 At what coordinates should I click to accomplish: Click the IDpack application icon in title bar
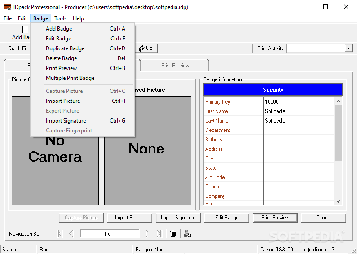(8, 7)
